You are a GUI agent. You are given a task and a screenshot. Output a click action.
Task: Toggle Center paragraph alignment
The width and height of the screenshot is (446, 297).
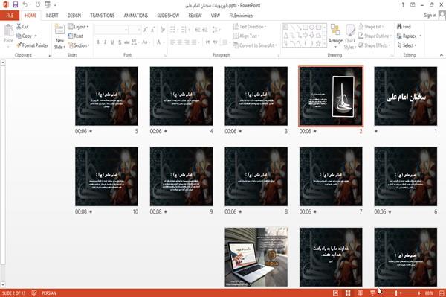tap(180, 42)
